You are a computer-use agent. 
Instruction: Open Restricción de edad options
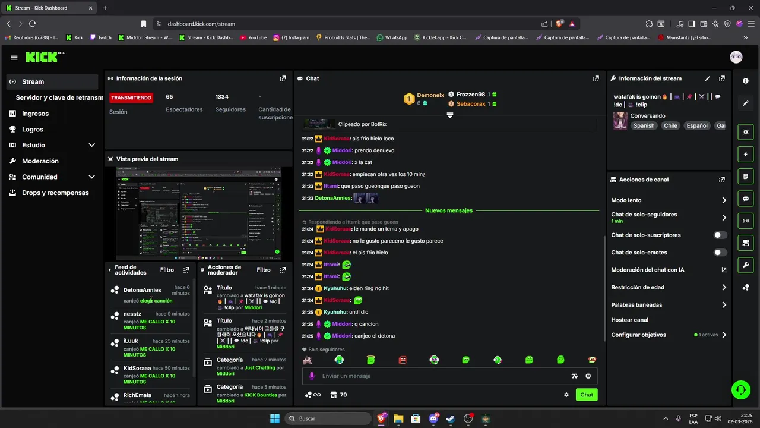pyautogui.click(x=669, y=287)
